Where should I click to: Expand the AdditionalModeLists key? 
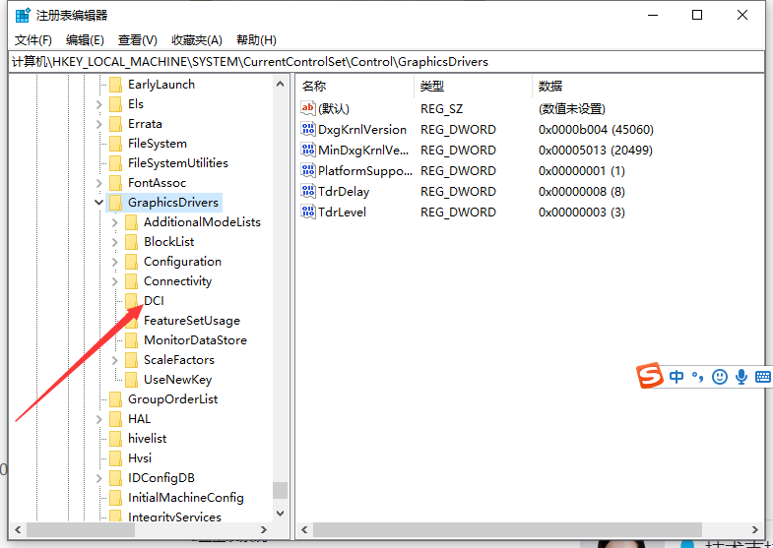click(115, 222)
